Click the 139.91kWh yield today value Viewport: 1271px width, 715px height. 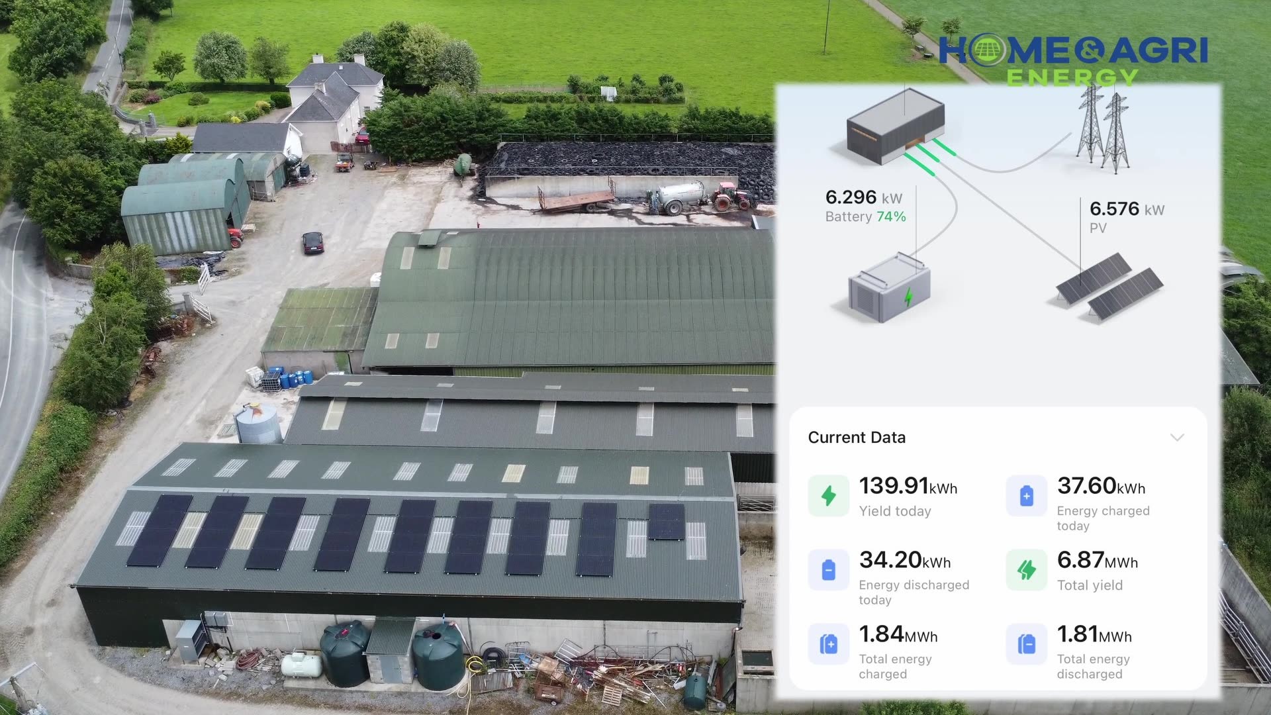pyautogui.click(x=908, y=486)
